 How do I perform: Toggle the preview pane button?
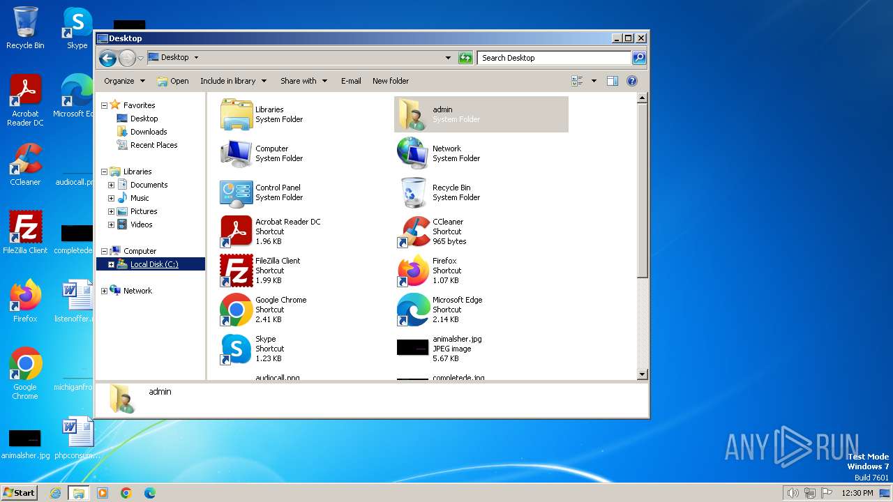point(613,81)
